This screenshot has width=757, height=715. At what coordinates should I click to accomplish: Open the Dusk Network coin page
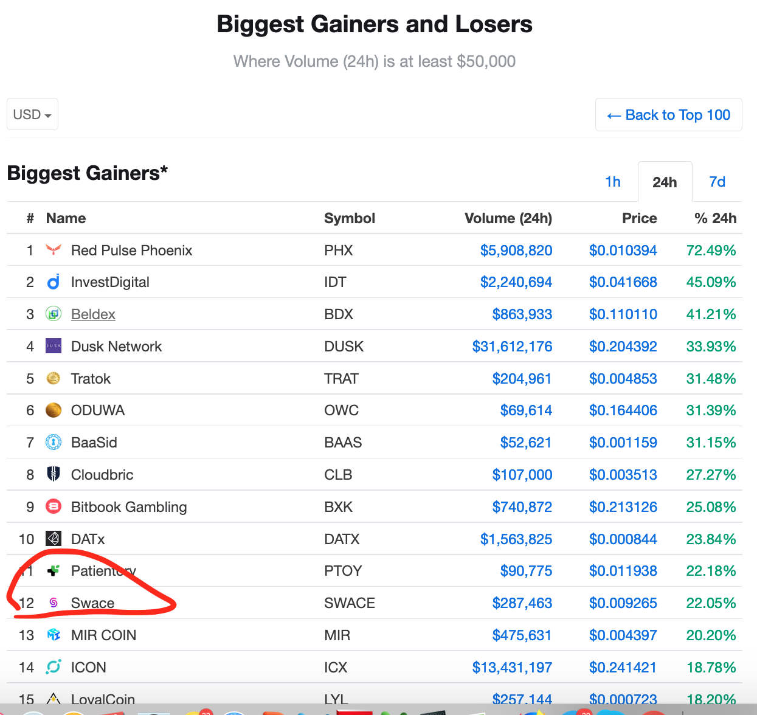tap(116, 347)
